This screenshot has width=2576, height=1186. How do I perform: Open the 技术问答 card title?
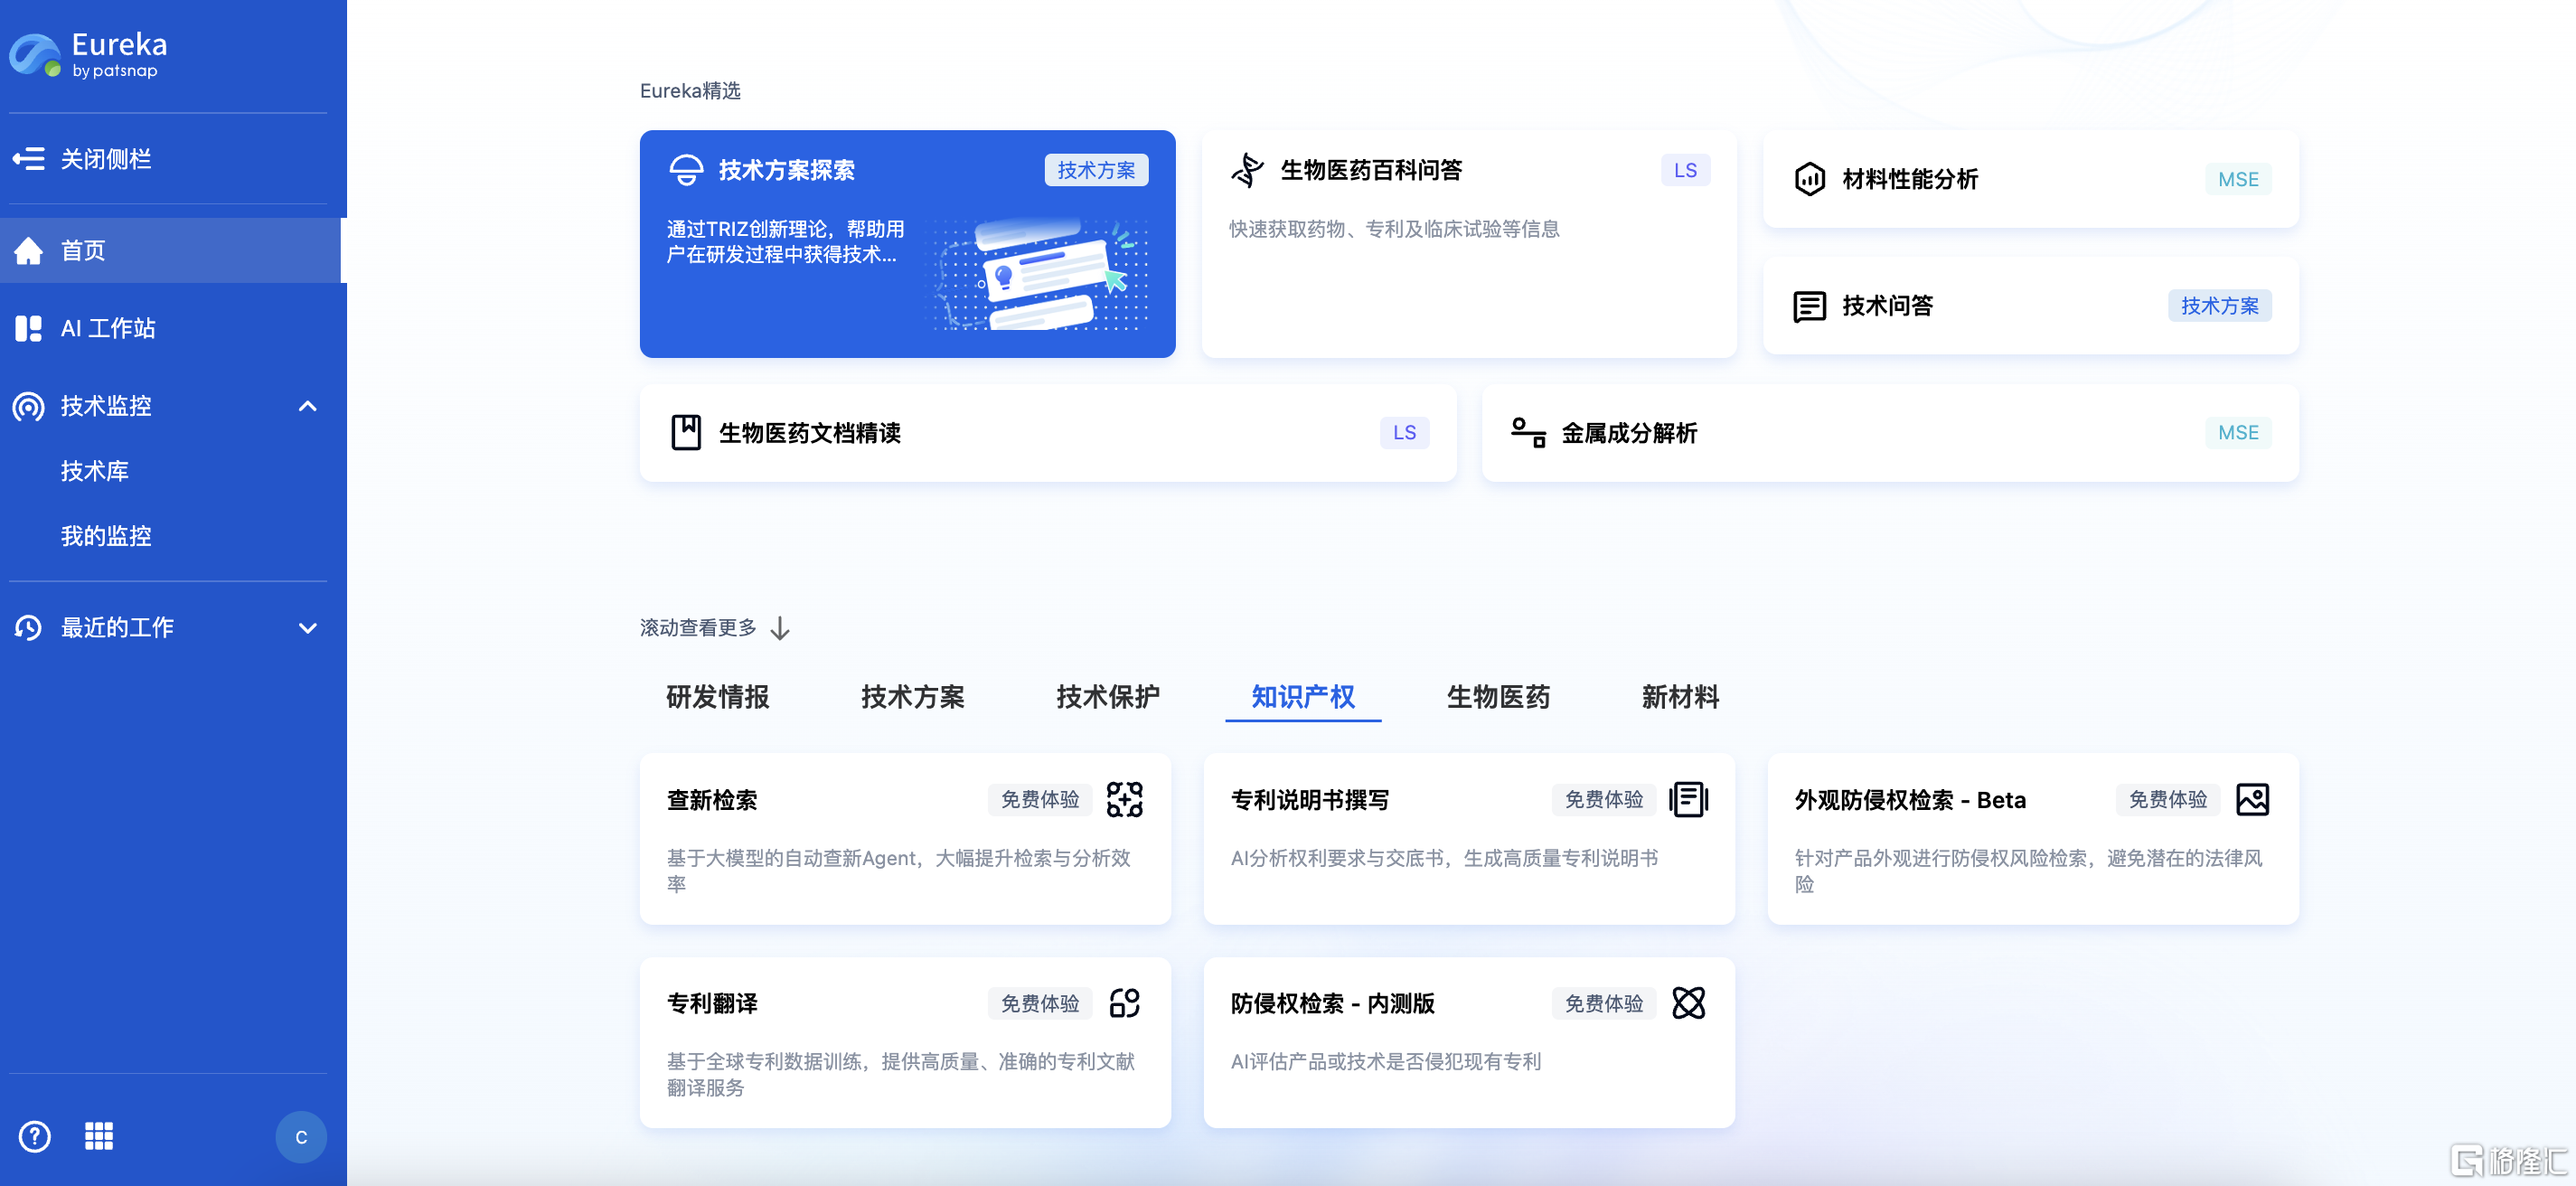click(x=1887, y=306)
